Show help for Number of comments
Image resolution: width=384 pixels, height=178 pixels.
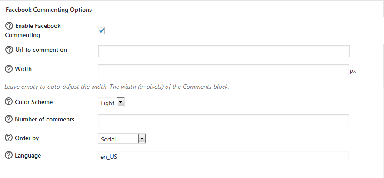[x=9, y=119]
